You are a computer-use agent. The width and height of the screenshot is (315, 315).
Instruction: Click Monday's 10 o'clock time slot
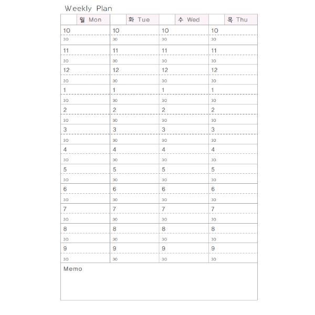tap(85, 30)
